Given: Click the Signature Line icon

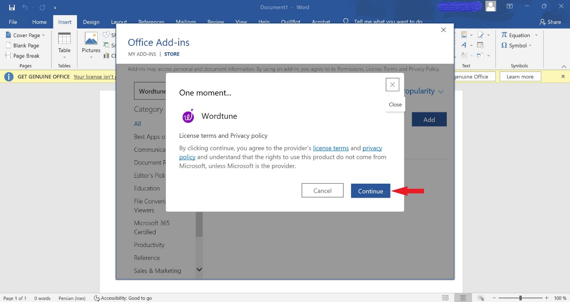Looking at the screenshot, I should pyautogui.click(x=481, y=35).
